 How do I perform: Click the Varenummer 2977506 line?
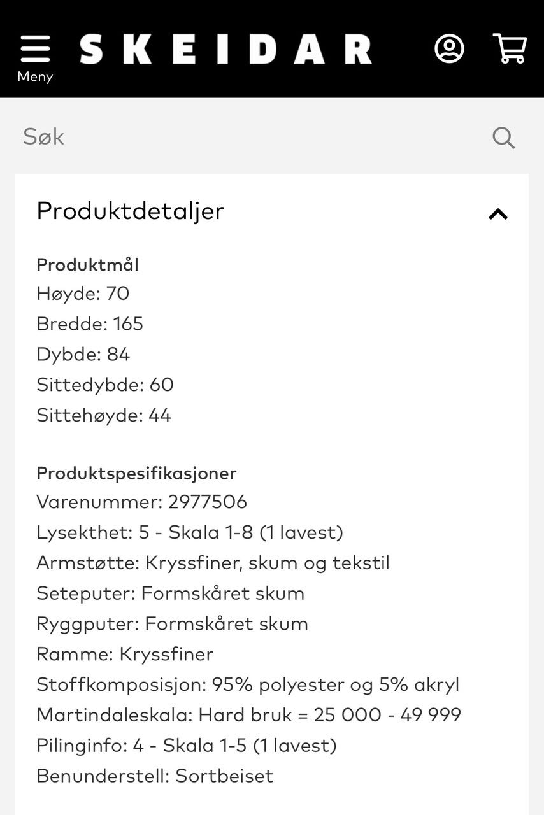(141, 502)
